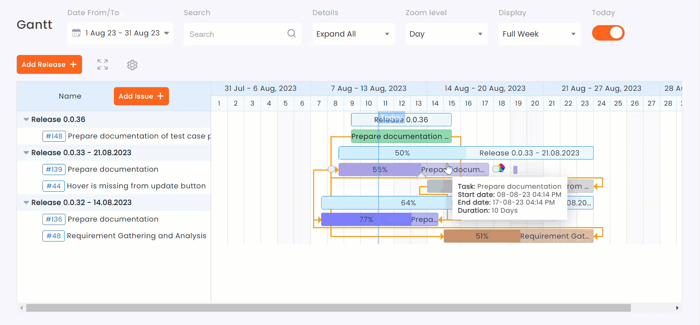Viewport: 700px width, 325px height.
Task: Click the scrollbar right arrow
Action: click(677, 308)
